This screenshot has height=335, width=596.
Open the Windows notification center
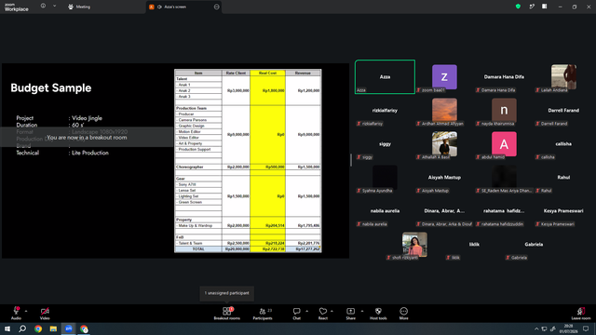tap(586, 328)
